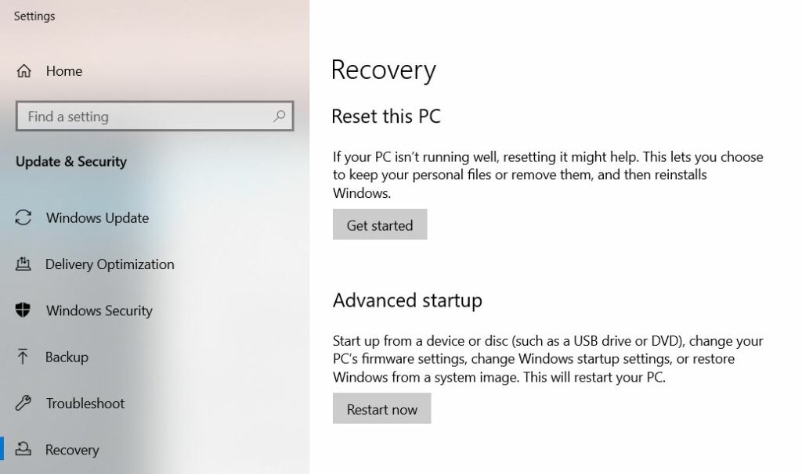Click the Delivery Optimization icon

23,264
